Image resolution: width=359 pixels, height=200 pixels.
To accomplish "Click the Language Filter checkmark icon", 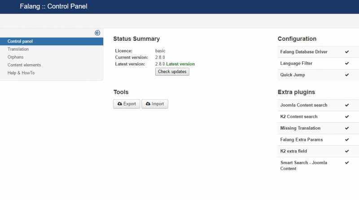I will pyautogui.click(x=347, y=63).
